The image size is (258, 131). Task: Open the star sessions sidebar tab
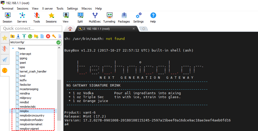coord(5,38)
